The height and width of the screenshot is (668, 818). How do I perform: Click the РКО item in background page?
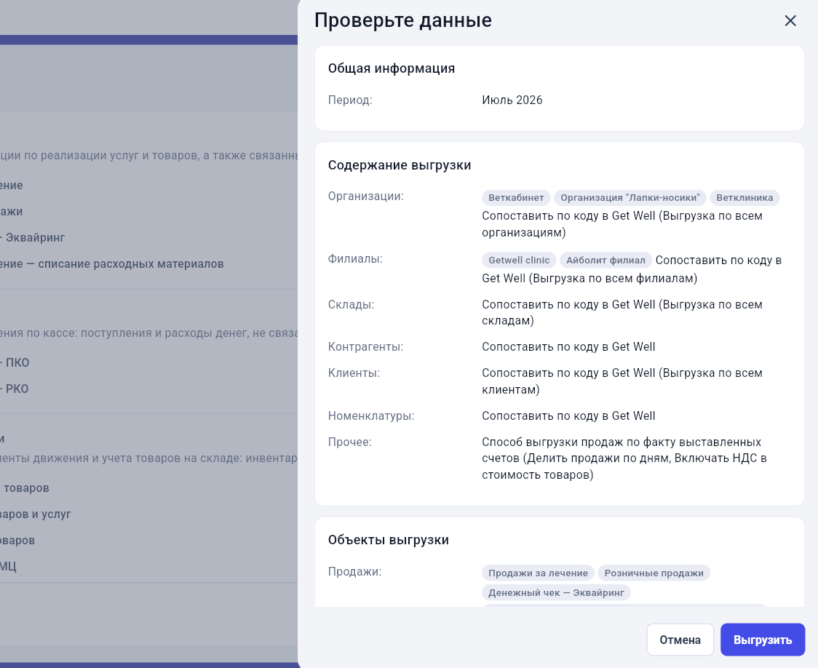tap(17, 389)
